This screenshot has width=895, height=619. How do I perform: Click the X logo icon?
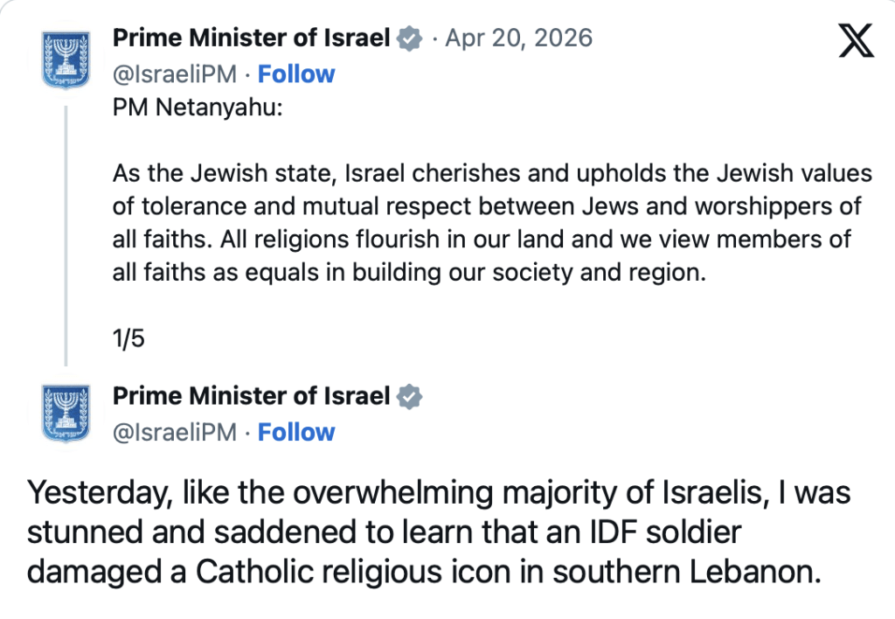click(856, 41)
